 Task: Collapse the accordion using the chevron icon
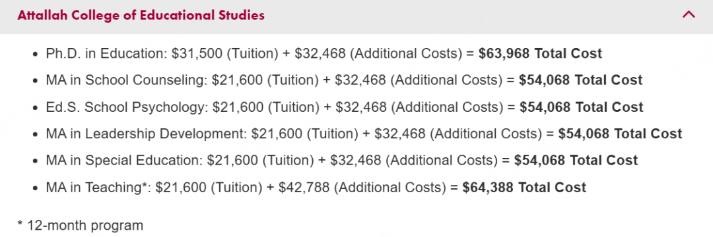689,15
